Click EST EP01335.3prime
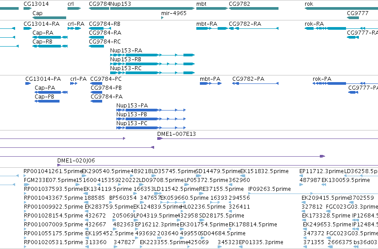378x249 pixels. [x=261, y=242]
